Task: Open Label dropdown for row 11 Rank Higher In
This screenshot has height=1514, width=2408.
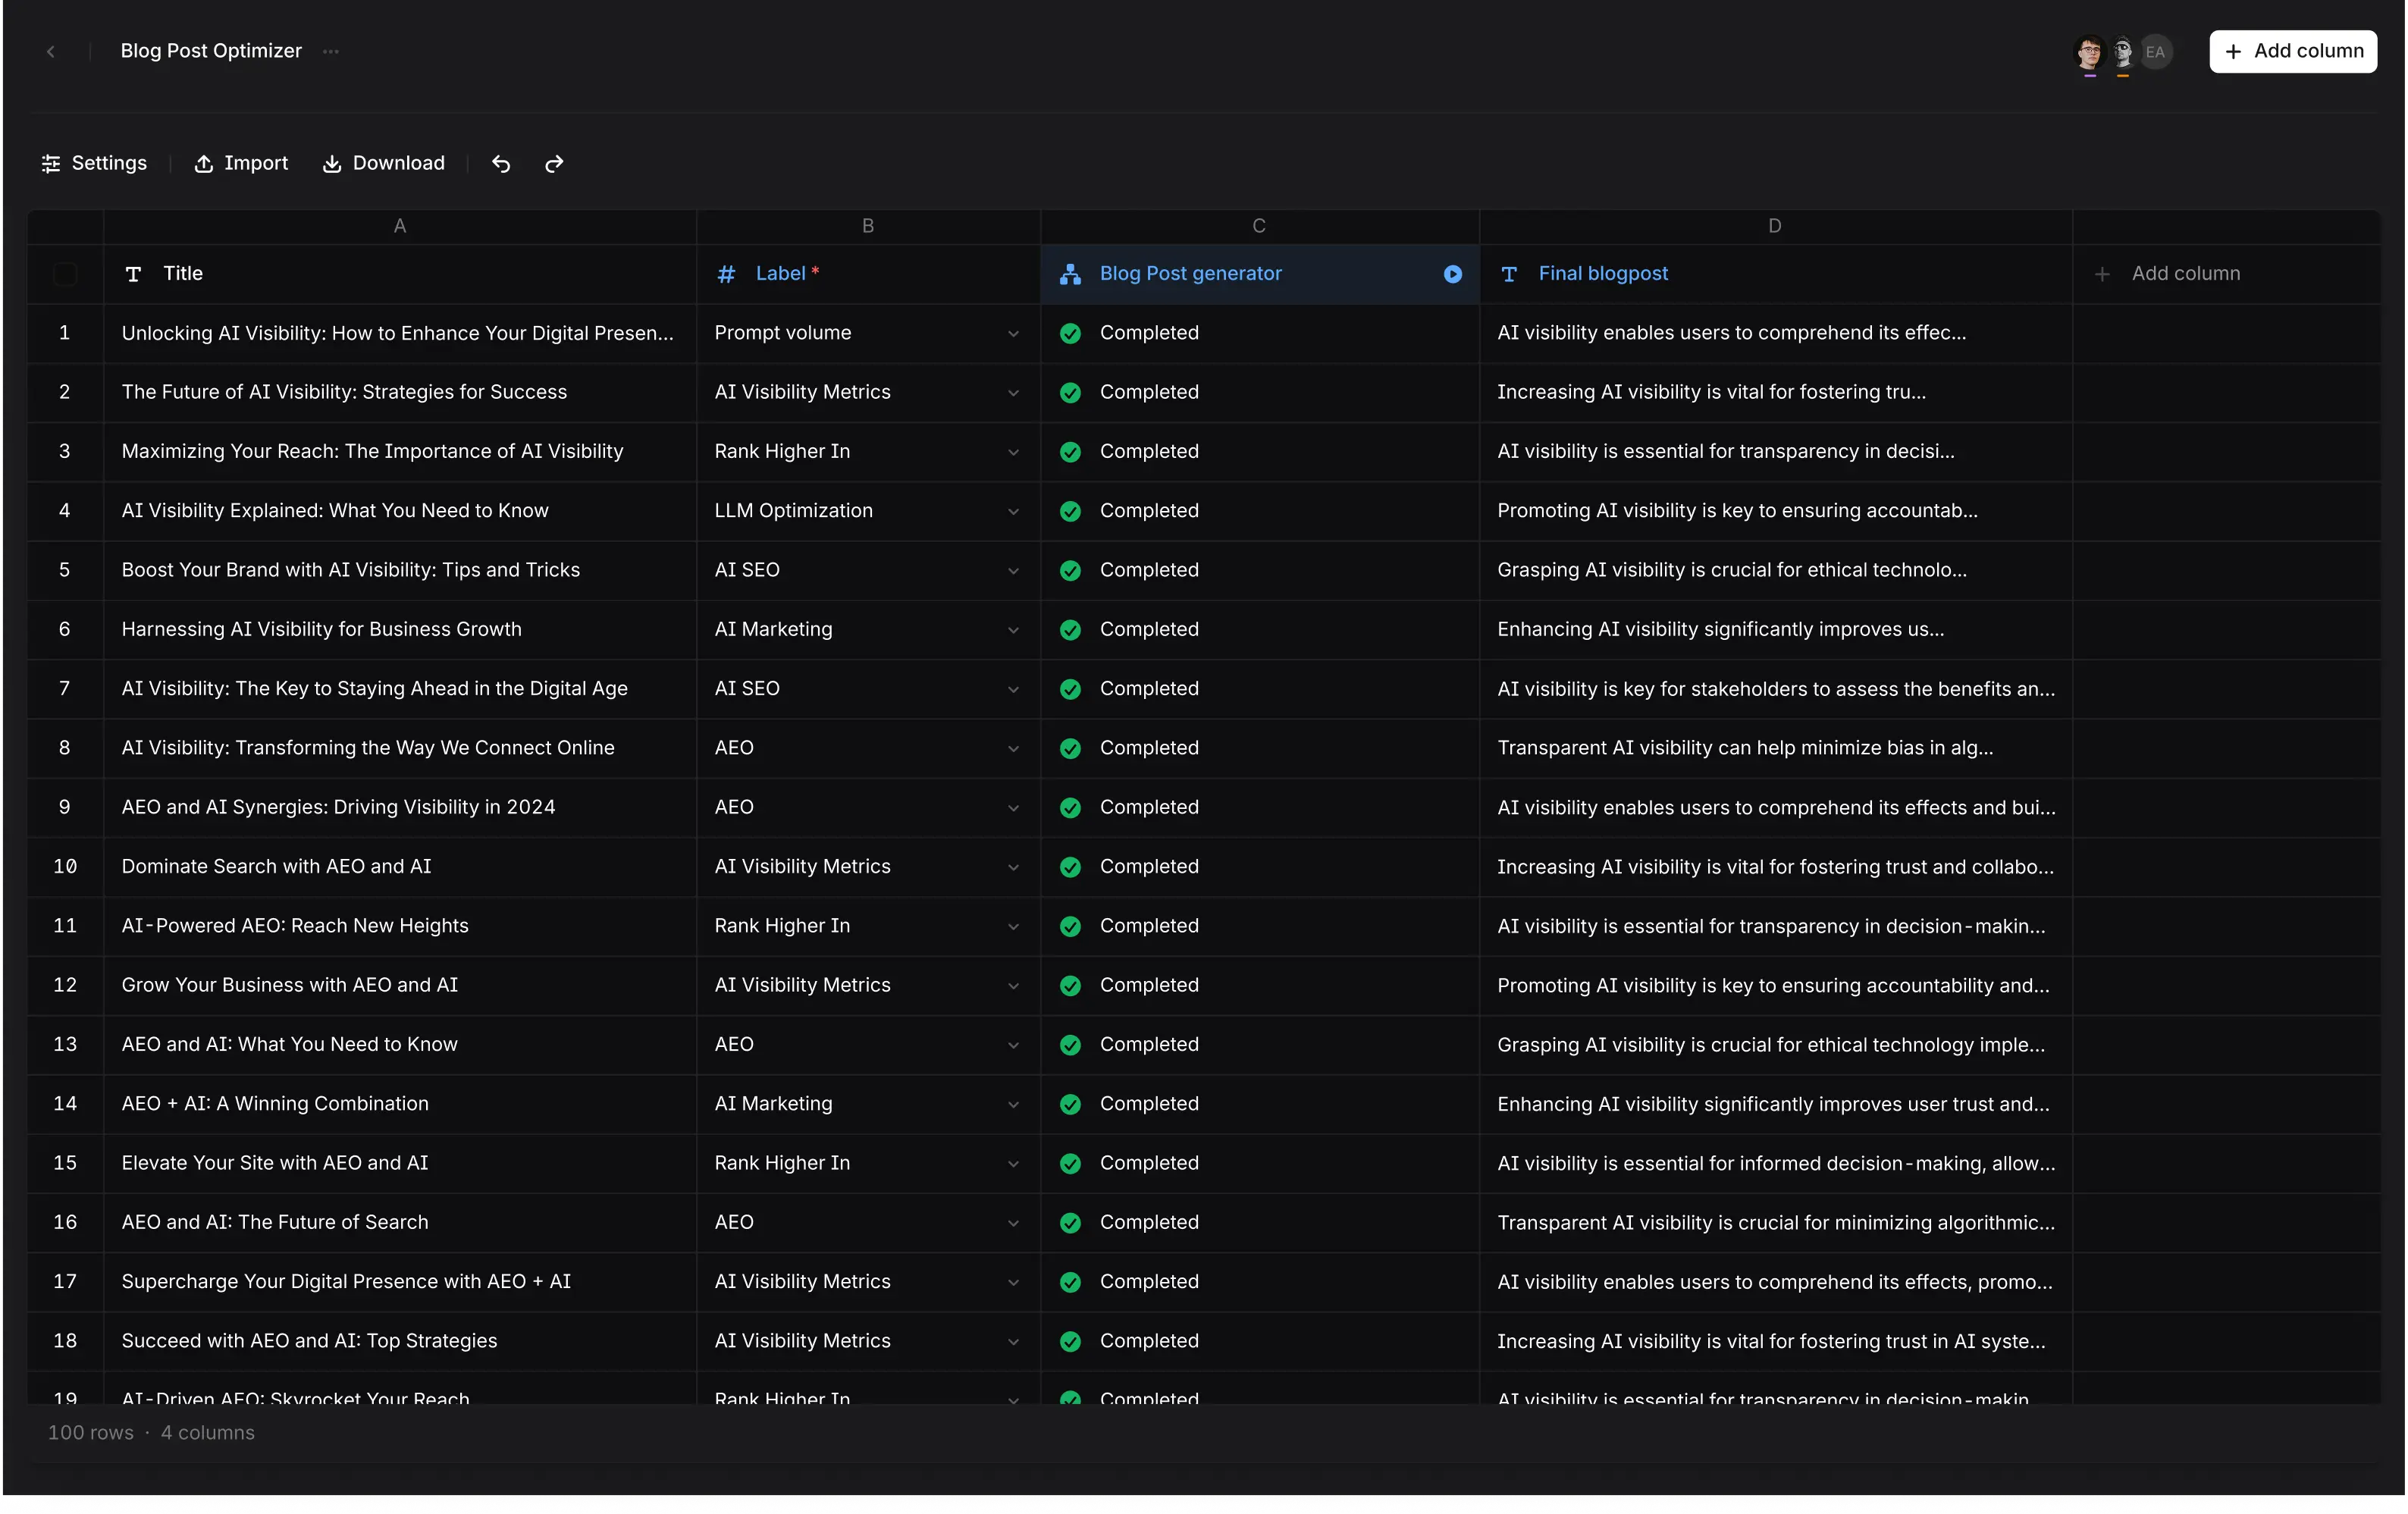Action: (x=1013, y=927)
